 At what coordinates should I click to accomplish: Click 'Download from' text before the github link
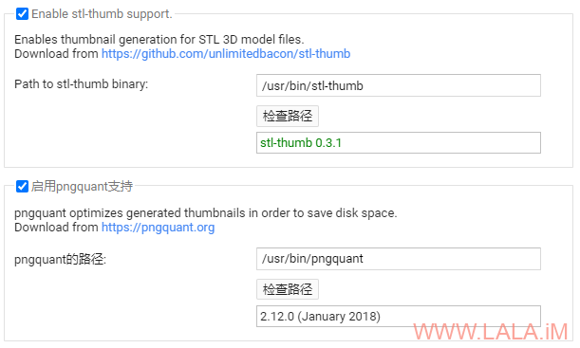coord(56,53)
